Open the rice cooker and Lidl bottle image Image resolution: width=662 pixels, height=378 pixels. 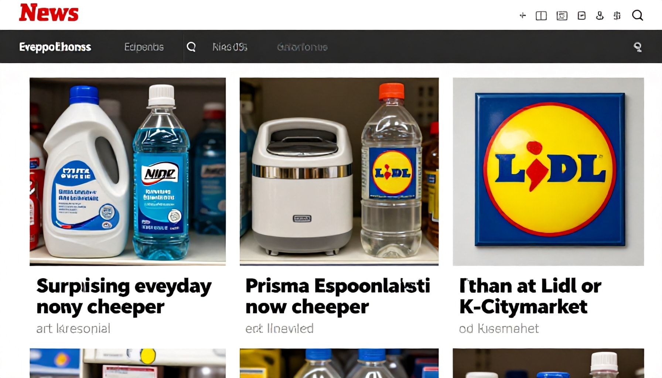tap(339, 171)
